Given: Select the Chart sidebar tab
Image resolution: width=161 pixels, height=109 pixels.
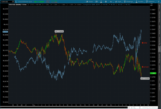Looking at the screenshot, I should [159, 49].
